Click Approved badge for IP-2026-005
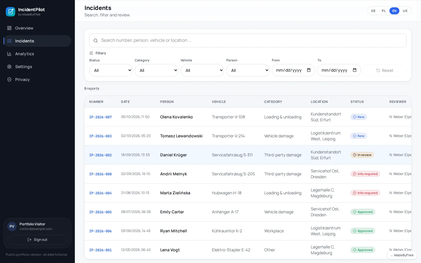This screenshot has width=421, height=263. [x=363, y=212]
